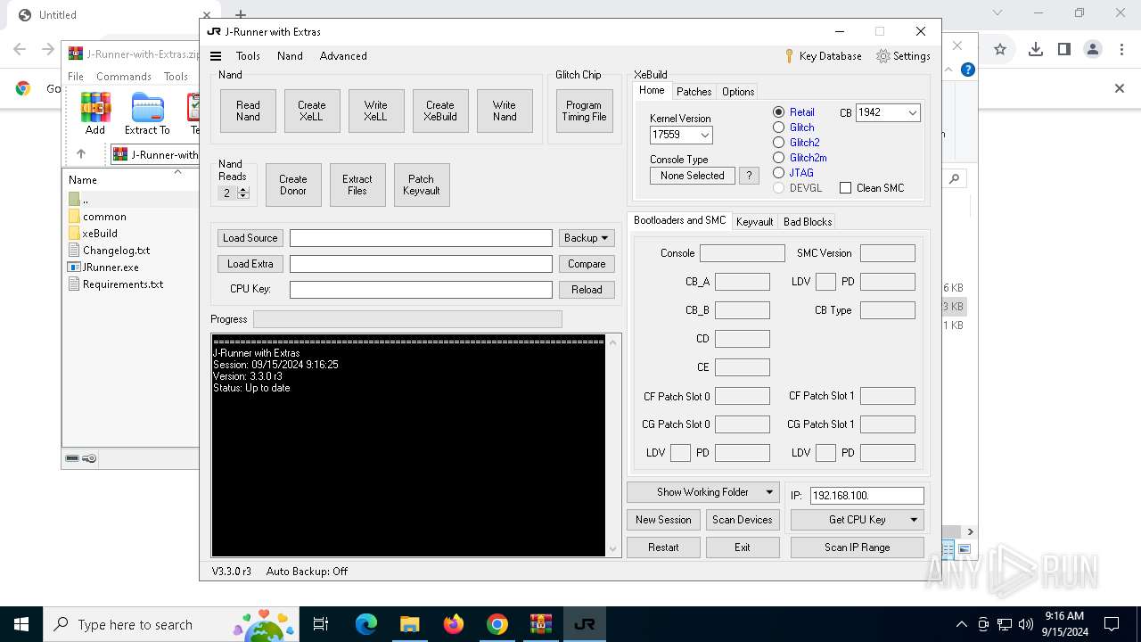Open the Tools menu
This screenshot has height=642, width=1141.
248,56
